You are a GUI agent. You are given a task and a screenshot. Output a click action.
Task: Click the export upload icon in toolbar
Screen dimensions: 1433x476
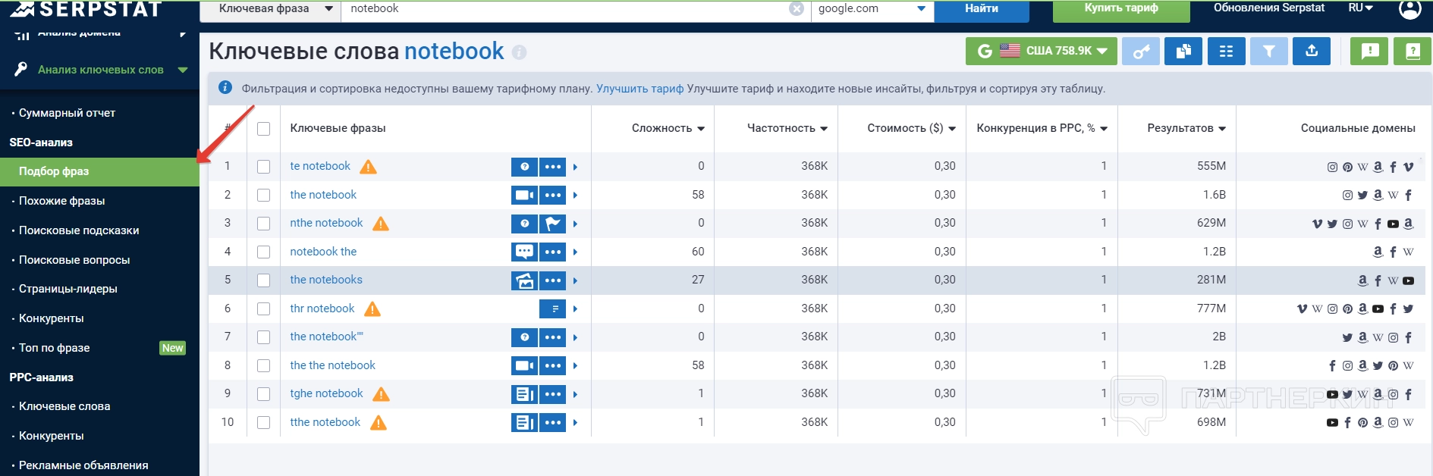tap(1312, 52)
